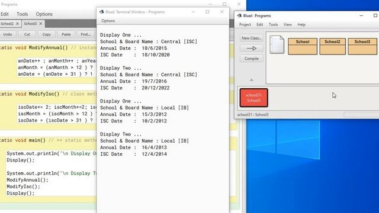Click the first 'Display One ...' line in the terminal
379x213 pixels.
point(121,35)
